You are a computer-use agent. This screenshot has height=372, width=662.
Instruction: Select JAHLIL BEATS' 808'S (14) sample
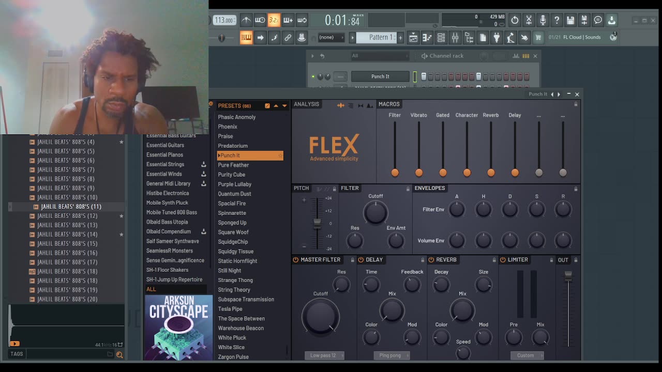coord(67,234)
